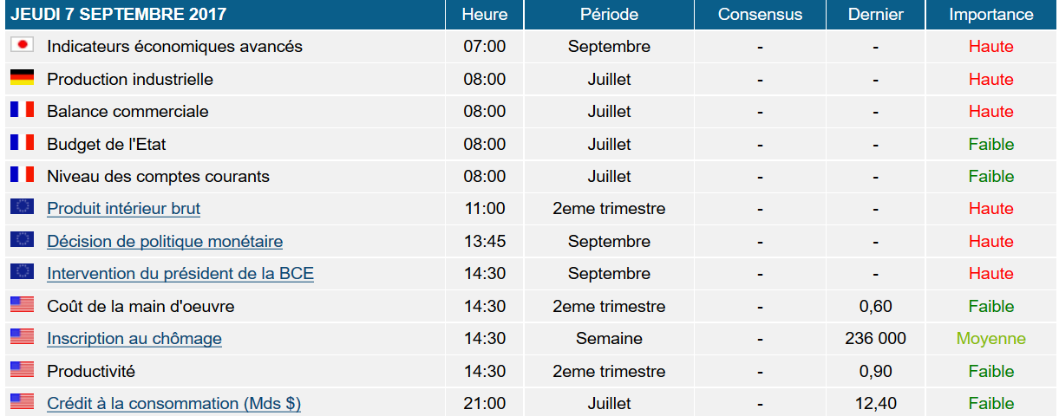
Task: Click the Moyenne importance label
Action: tap(990, 339)
